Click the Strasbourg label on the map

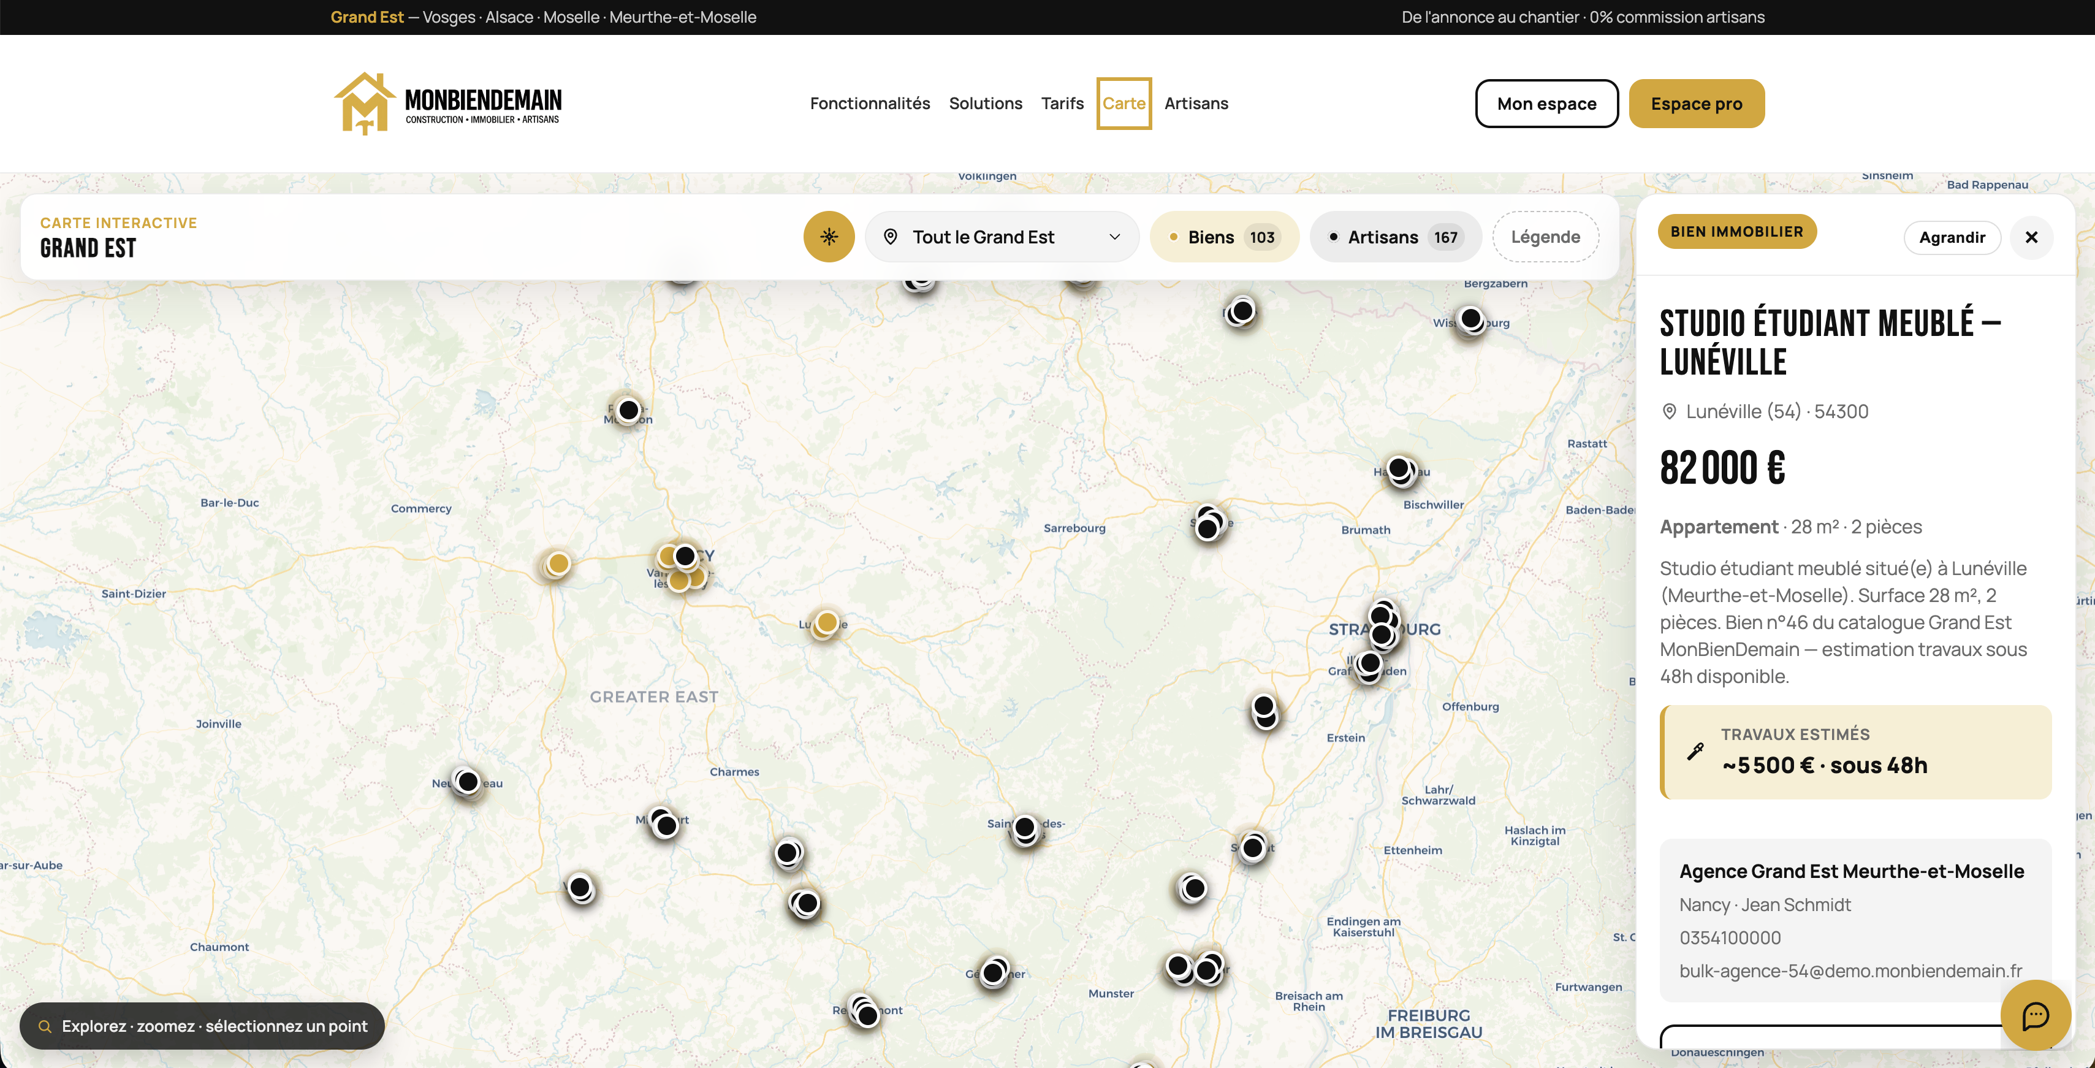click(1384, 630)
